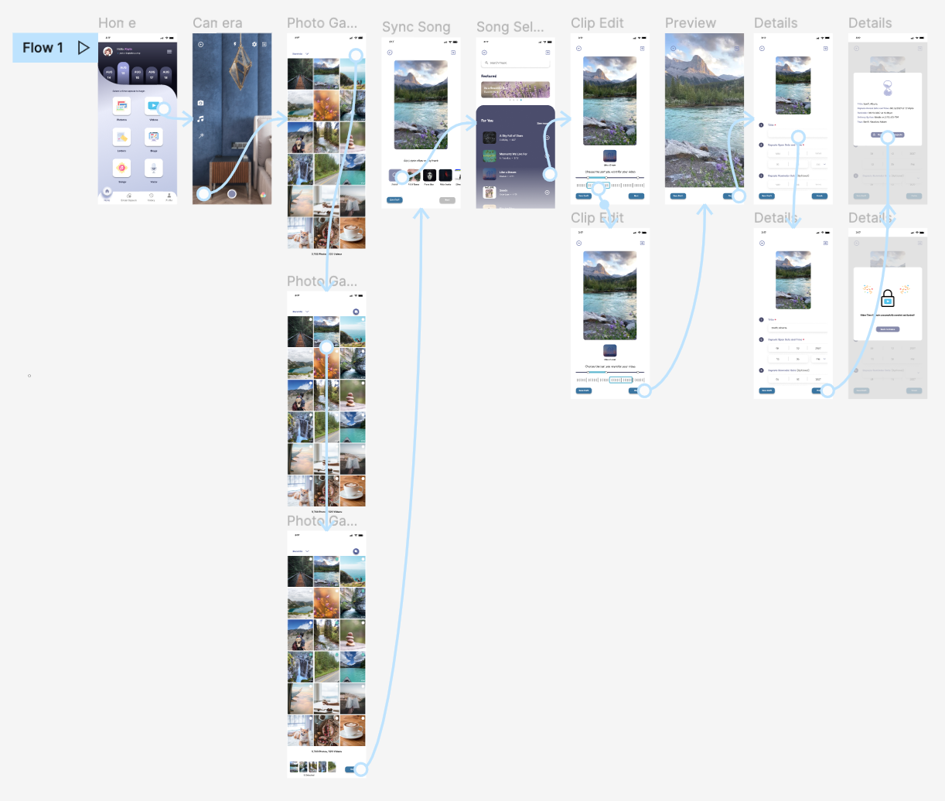Click the play icon beside the Seeds song

pyautogui.click(x=548, y=193)
